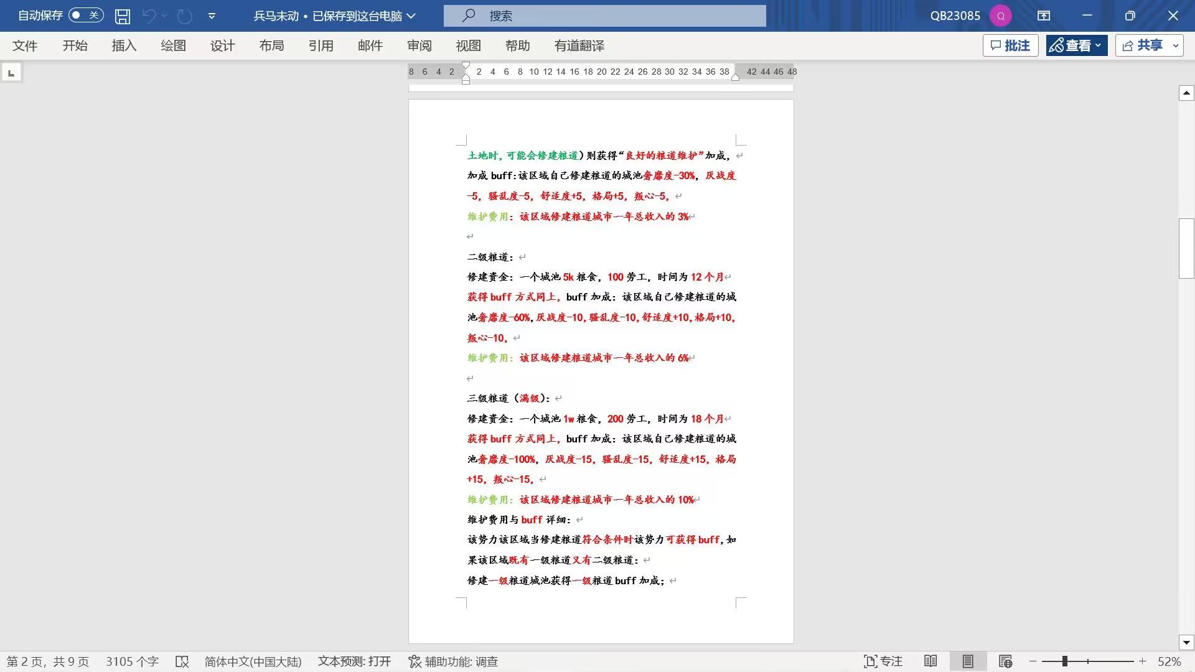
Task: Toggle the AutoSave switch
Action: pyautogui.click(x=86, y=16)
